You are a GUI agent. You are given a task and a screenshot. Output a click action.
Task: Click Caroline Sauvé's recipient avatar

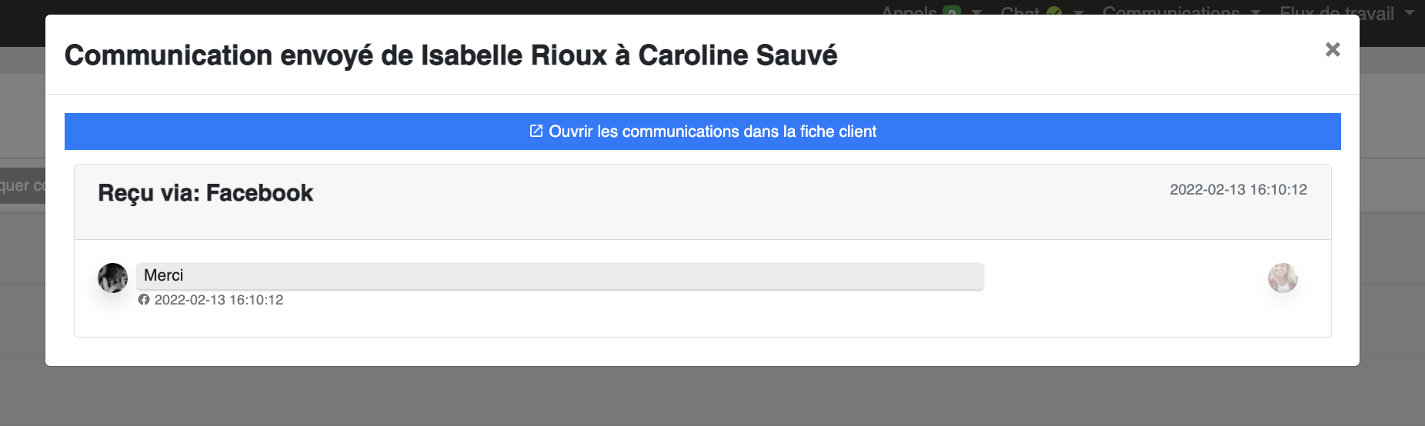[1283, 278]
